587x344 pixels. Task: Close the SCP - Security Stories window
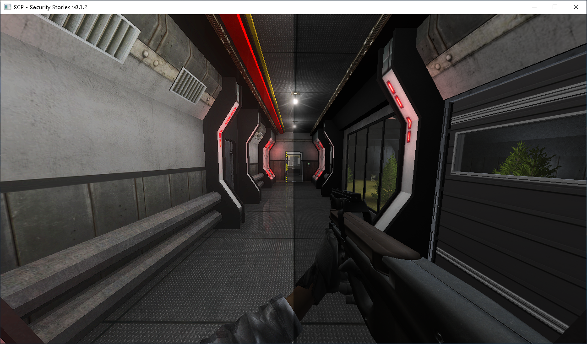(576, 7)
